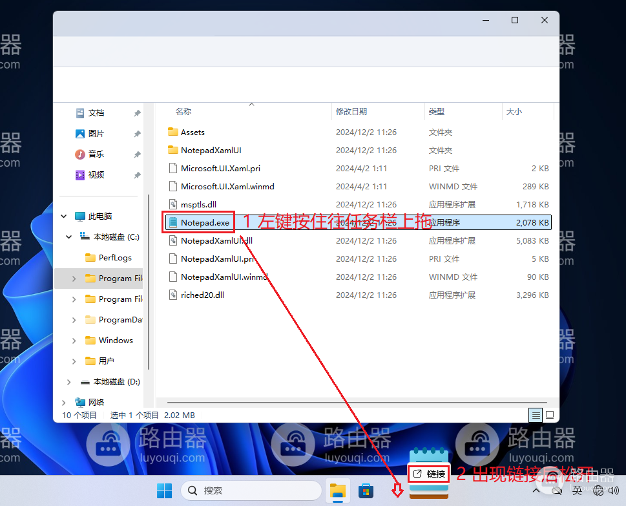The image size is (626, 506).
Task: Select the Windows folder in the tree
Action: tap(116, 341)
